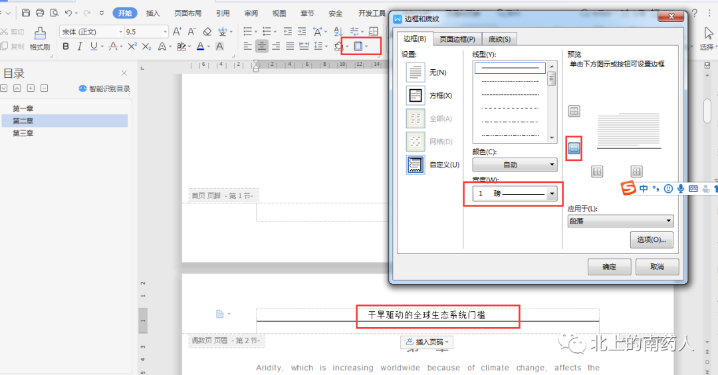
Task: Open the 颜色(C) color dropdown set to 自动
Action: click(515, 165)
